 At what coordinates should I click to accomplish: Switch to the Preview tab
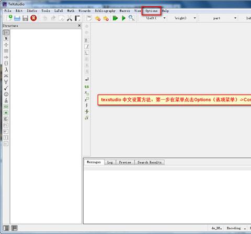coord(125,162)
